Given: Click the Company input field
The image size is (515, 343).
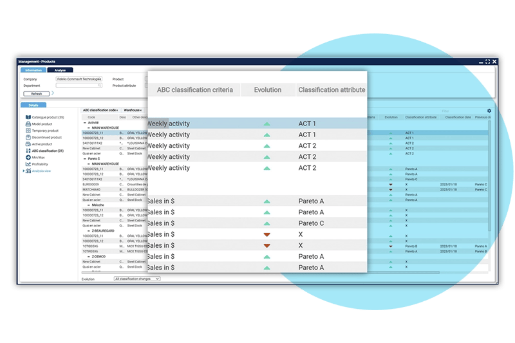Looking at the screenshot, I should [x=79, y=79].
